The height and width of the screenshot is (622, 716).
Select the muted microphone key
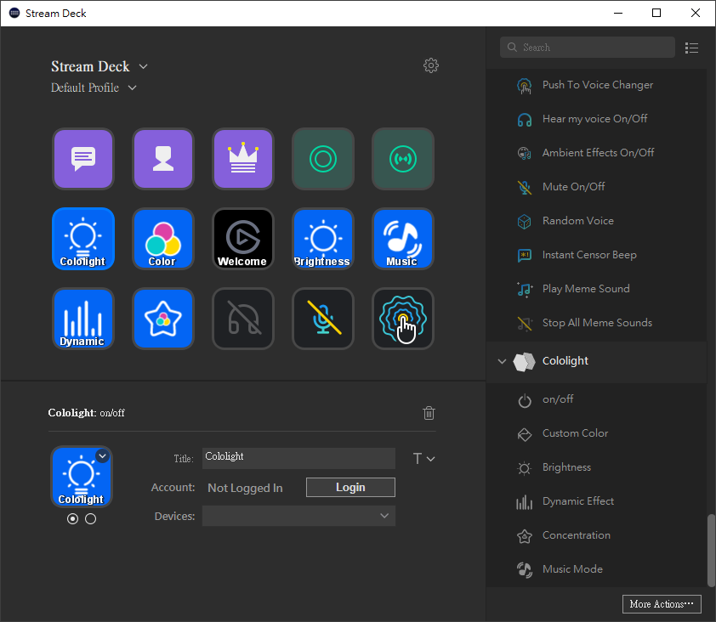tap(323, 319)
